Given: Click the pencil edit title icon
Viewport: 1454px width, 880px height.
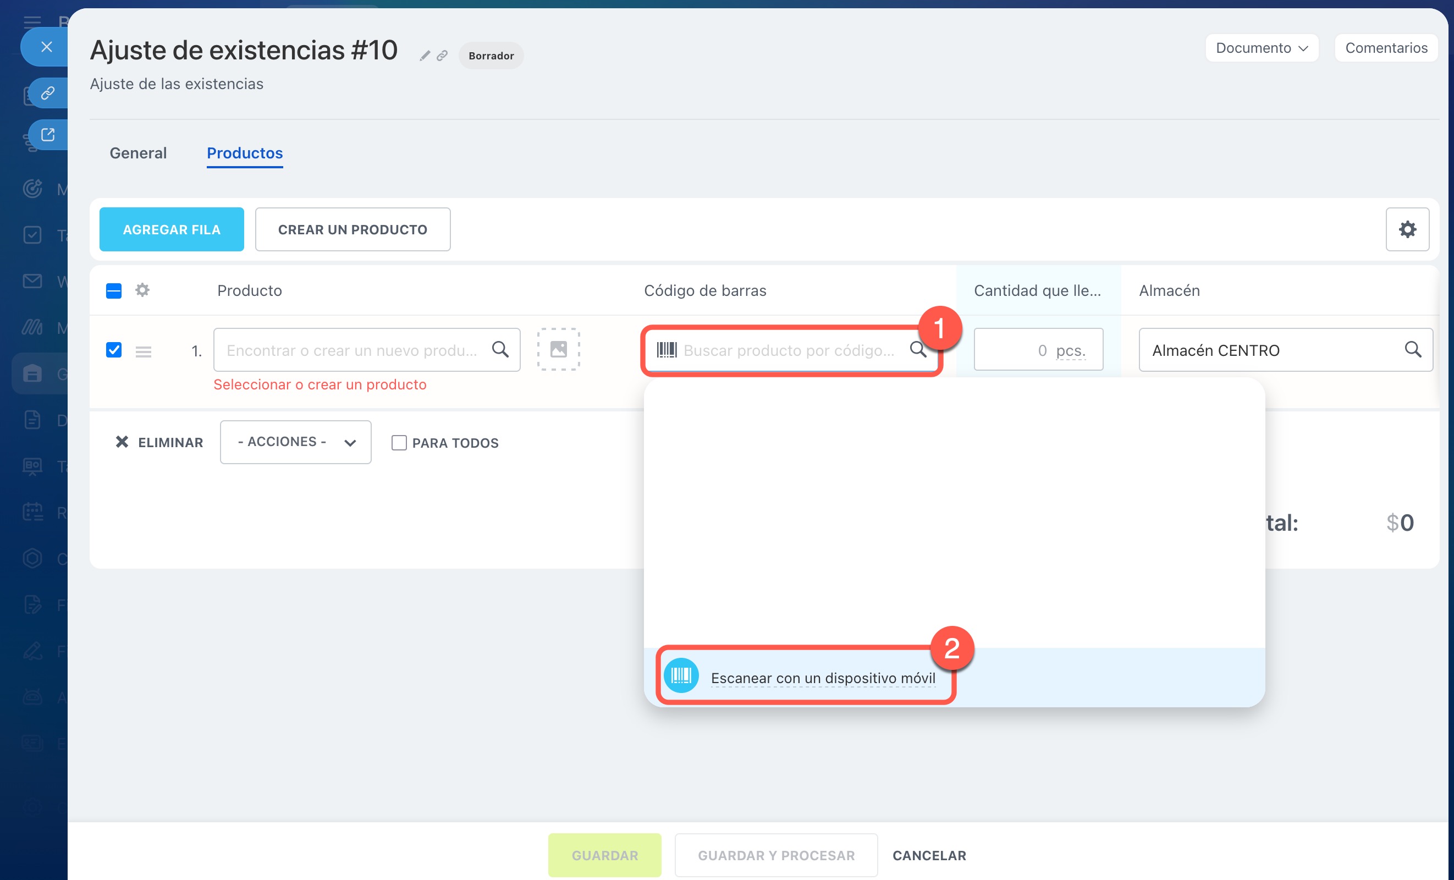Looking at the screenshot, I should click(x=425, y=56).
